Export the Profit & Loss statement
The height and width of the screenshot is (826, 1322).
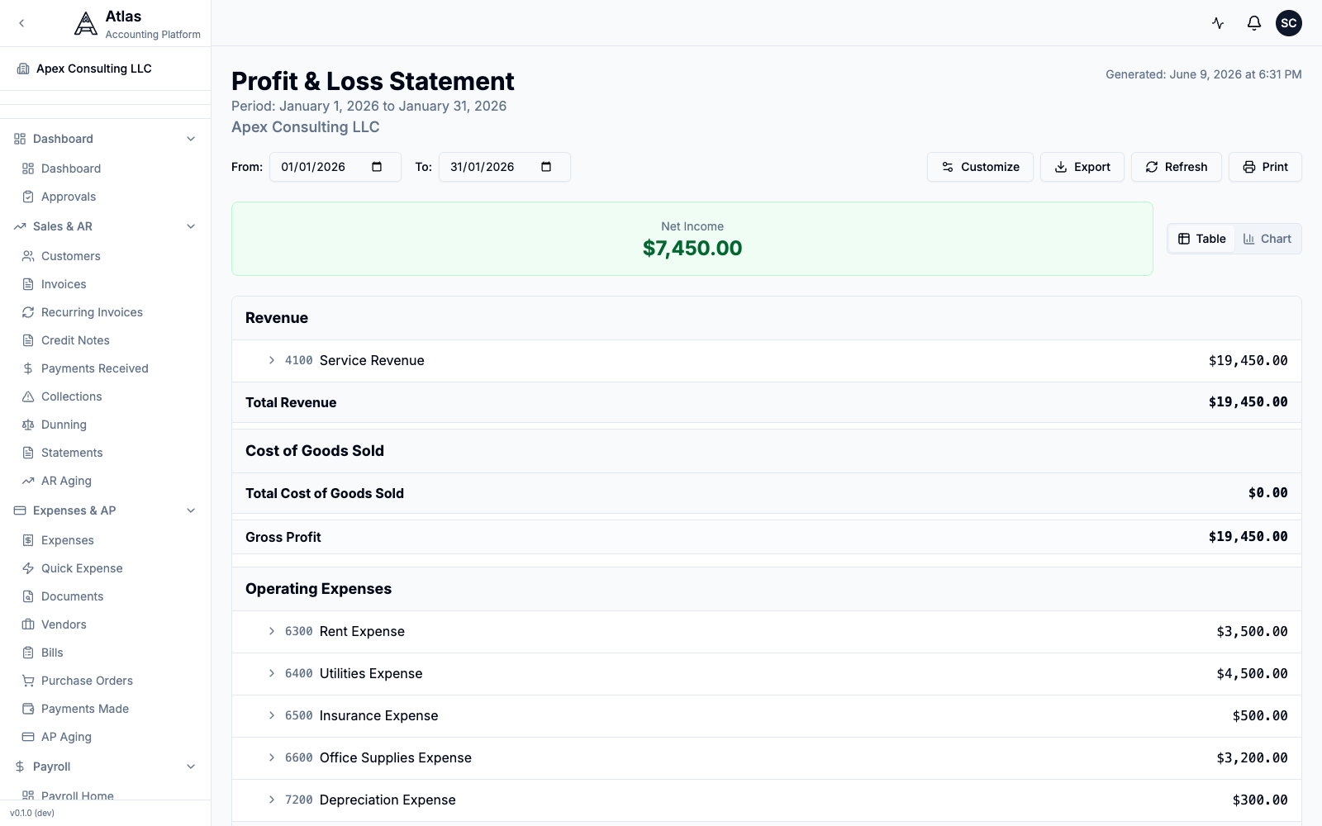pyautogui.click(x=1082, y=167)
